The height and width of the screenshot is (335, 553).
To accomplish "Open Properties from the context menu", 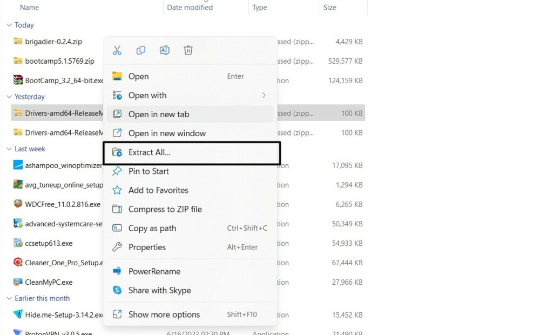I will pos(147,247).
